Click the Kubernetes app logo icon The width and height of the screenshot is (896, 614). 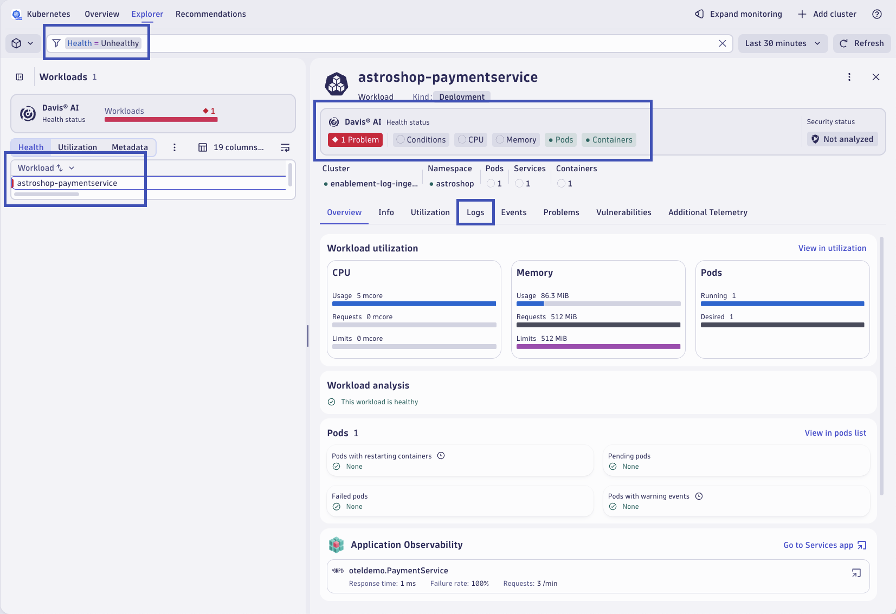tap(17, 14)
